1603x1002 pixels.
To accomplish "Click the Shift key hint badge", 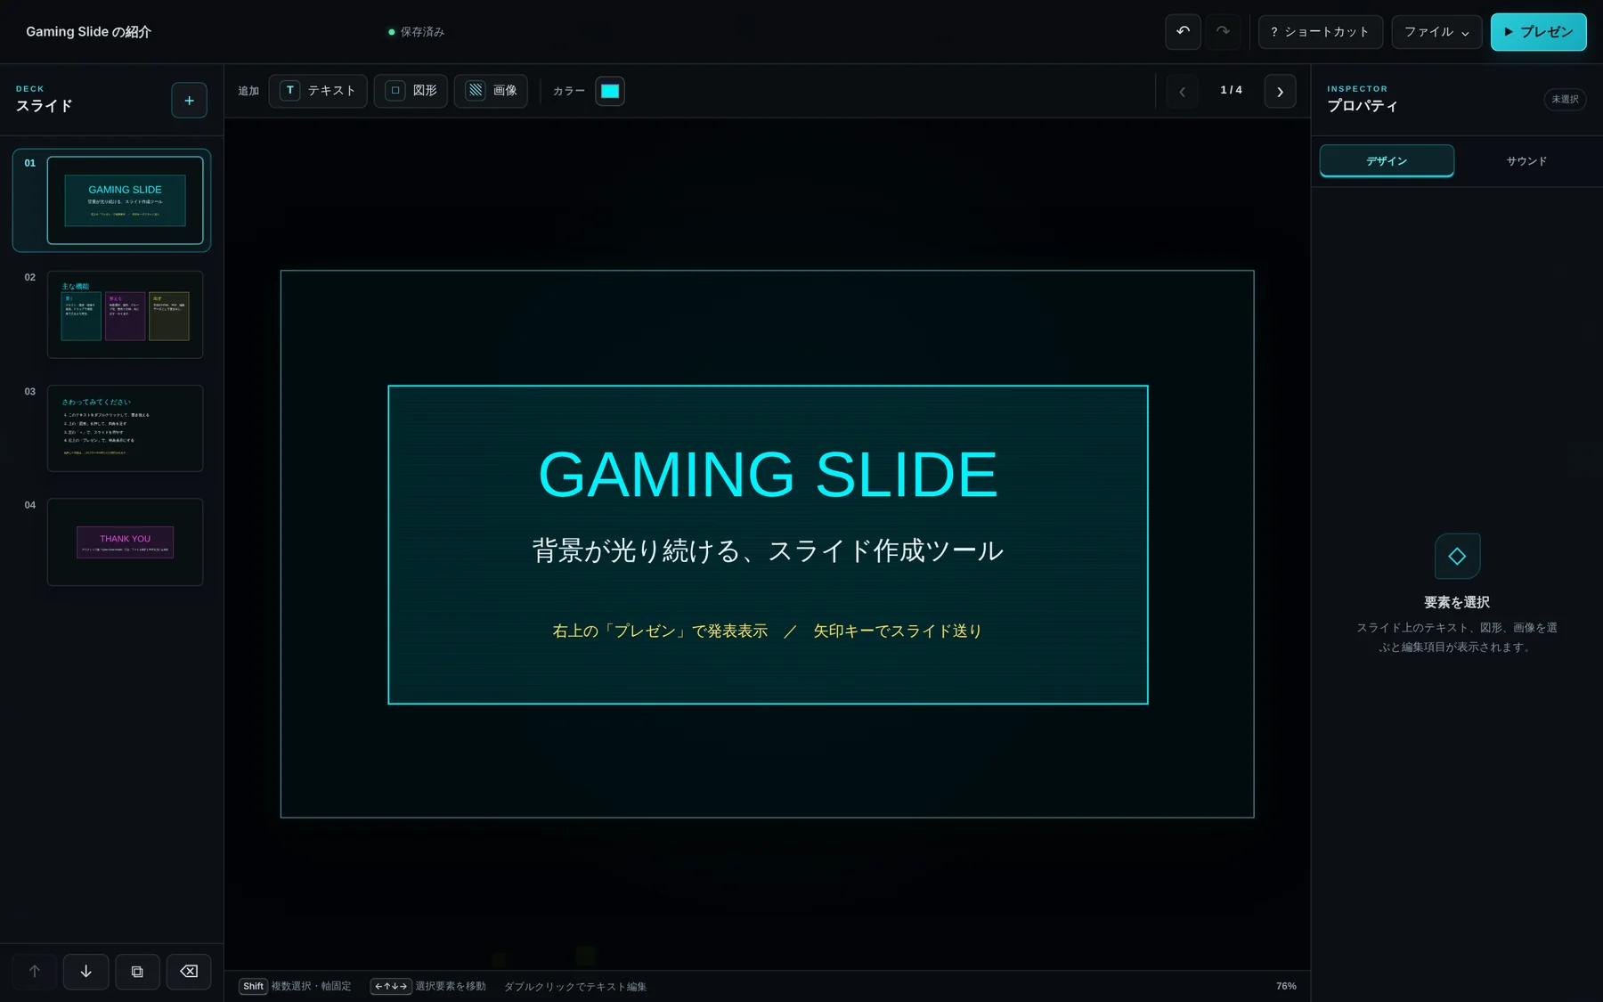I will coord(253,987).
